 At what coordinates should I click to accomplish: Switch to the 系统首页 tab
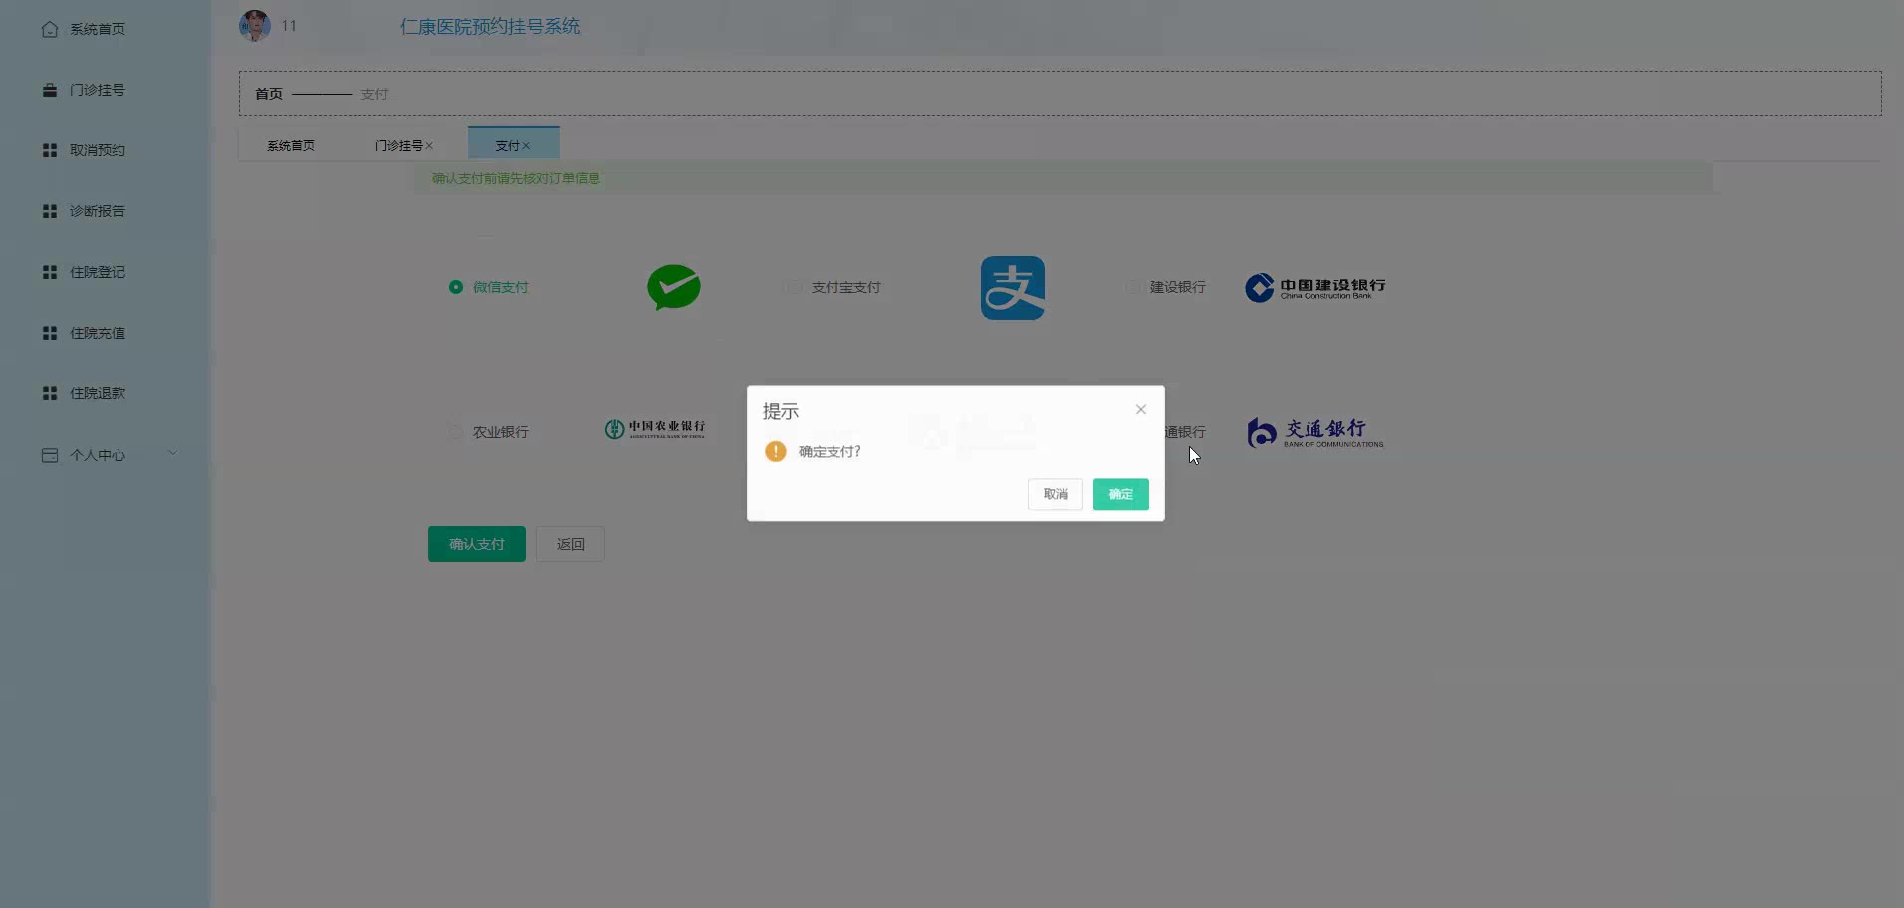(291, 145)
